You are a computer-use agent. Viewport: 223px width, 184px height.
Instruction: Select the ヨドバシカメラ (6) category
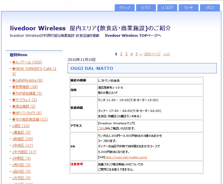27,113
